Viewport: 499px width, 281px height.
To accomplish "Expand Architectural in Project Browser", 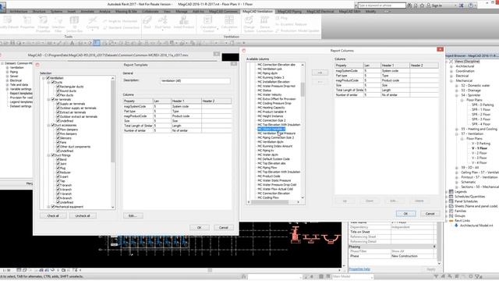I will pos(451,66).
